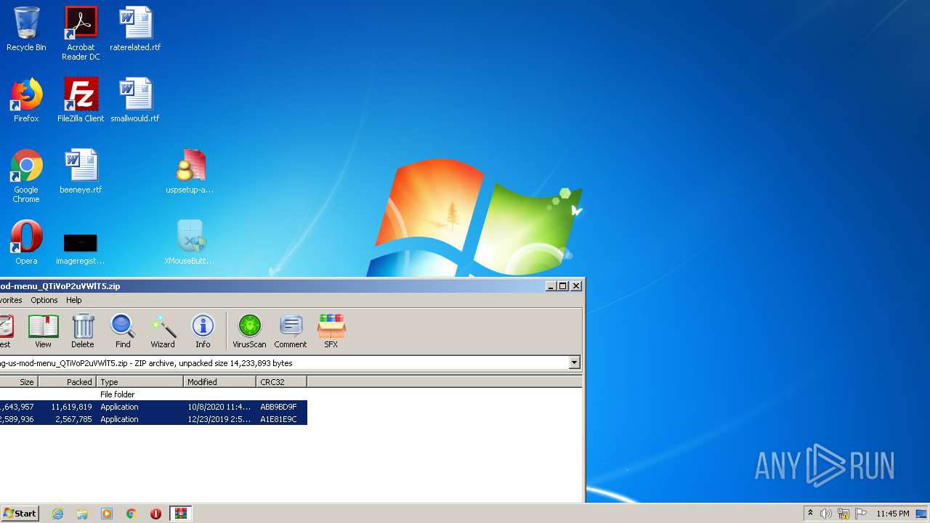Select the raterelated.rtf file icon

coord(135,30)
